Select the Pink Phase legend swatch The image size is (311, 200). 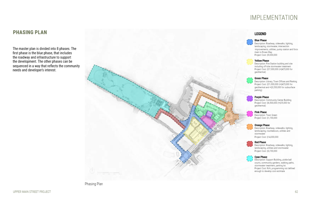click(x=249, y=113)
